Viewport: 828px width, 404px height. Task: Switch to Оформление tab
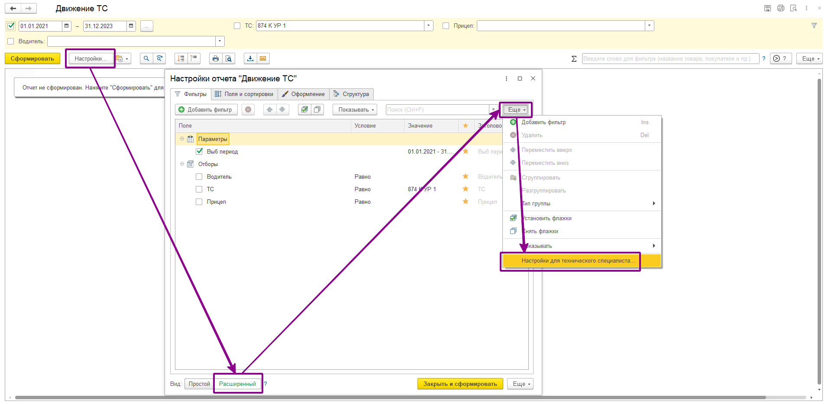click(303, 94)
